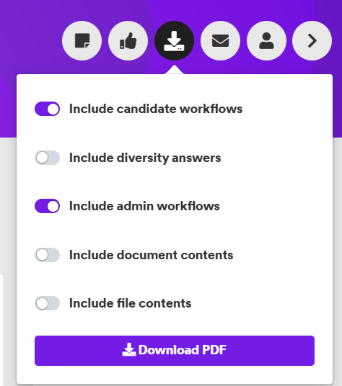
Task: Click the download glyph inside Download PDF
Action: (129, 350)
